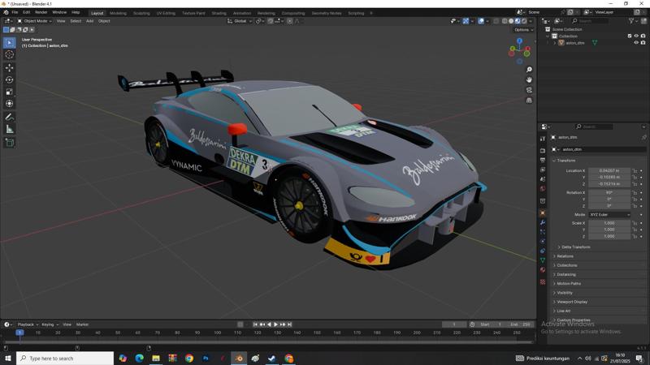Image resolution: width=650 pixels, height=365 pixels.
Task: Open the Render properties tab
Action: point(543,151)
